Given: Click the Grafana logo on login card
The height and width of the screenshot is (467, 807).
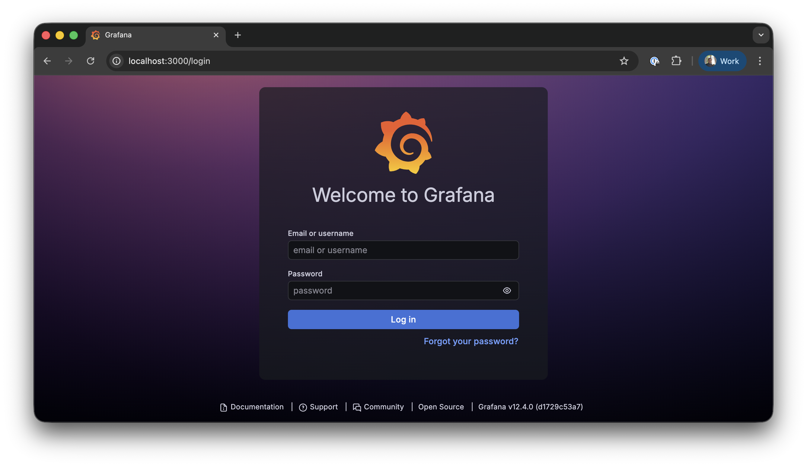Looking at the screenshot, I should tap(403, 143).
